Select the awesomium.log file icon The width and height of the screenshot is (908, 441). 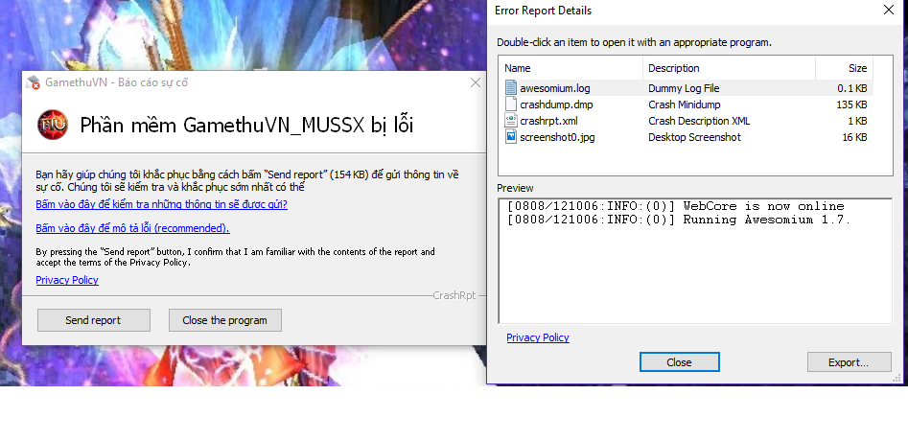point(511,88)
